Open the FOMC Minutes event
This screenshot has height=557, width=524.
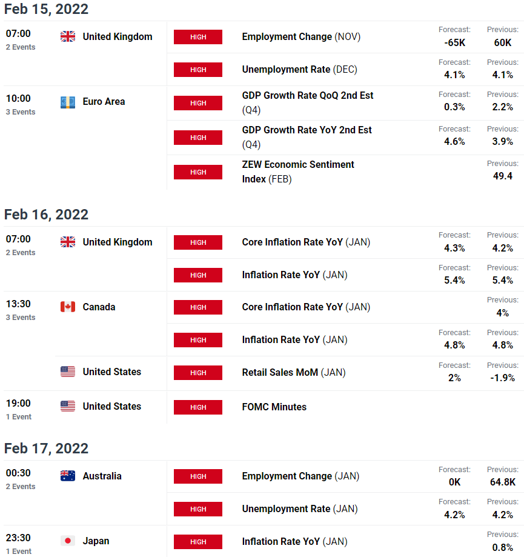[274, 407]
